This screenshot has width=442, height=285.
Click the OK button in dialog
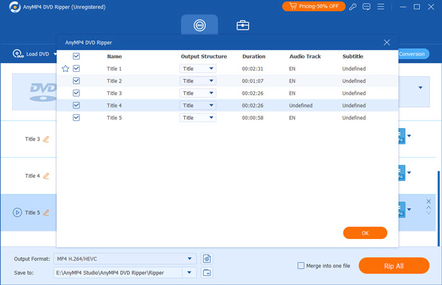(365, 233)
